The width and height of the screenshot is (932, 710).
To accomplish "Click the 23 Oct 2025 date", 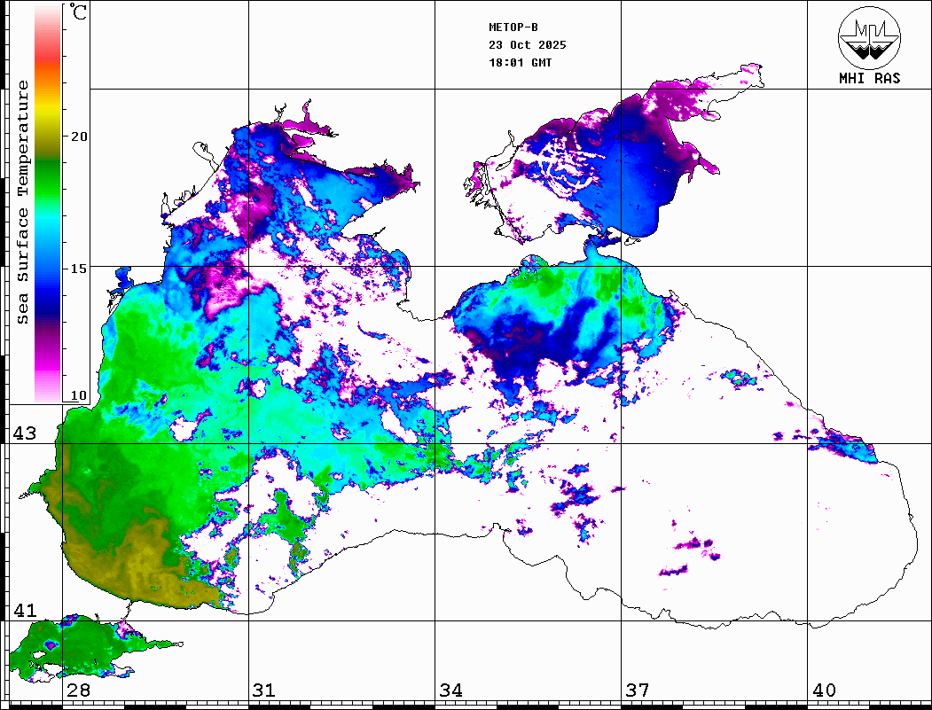I will [x=527, y=45].
